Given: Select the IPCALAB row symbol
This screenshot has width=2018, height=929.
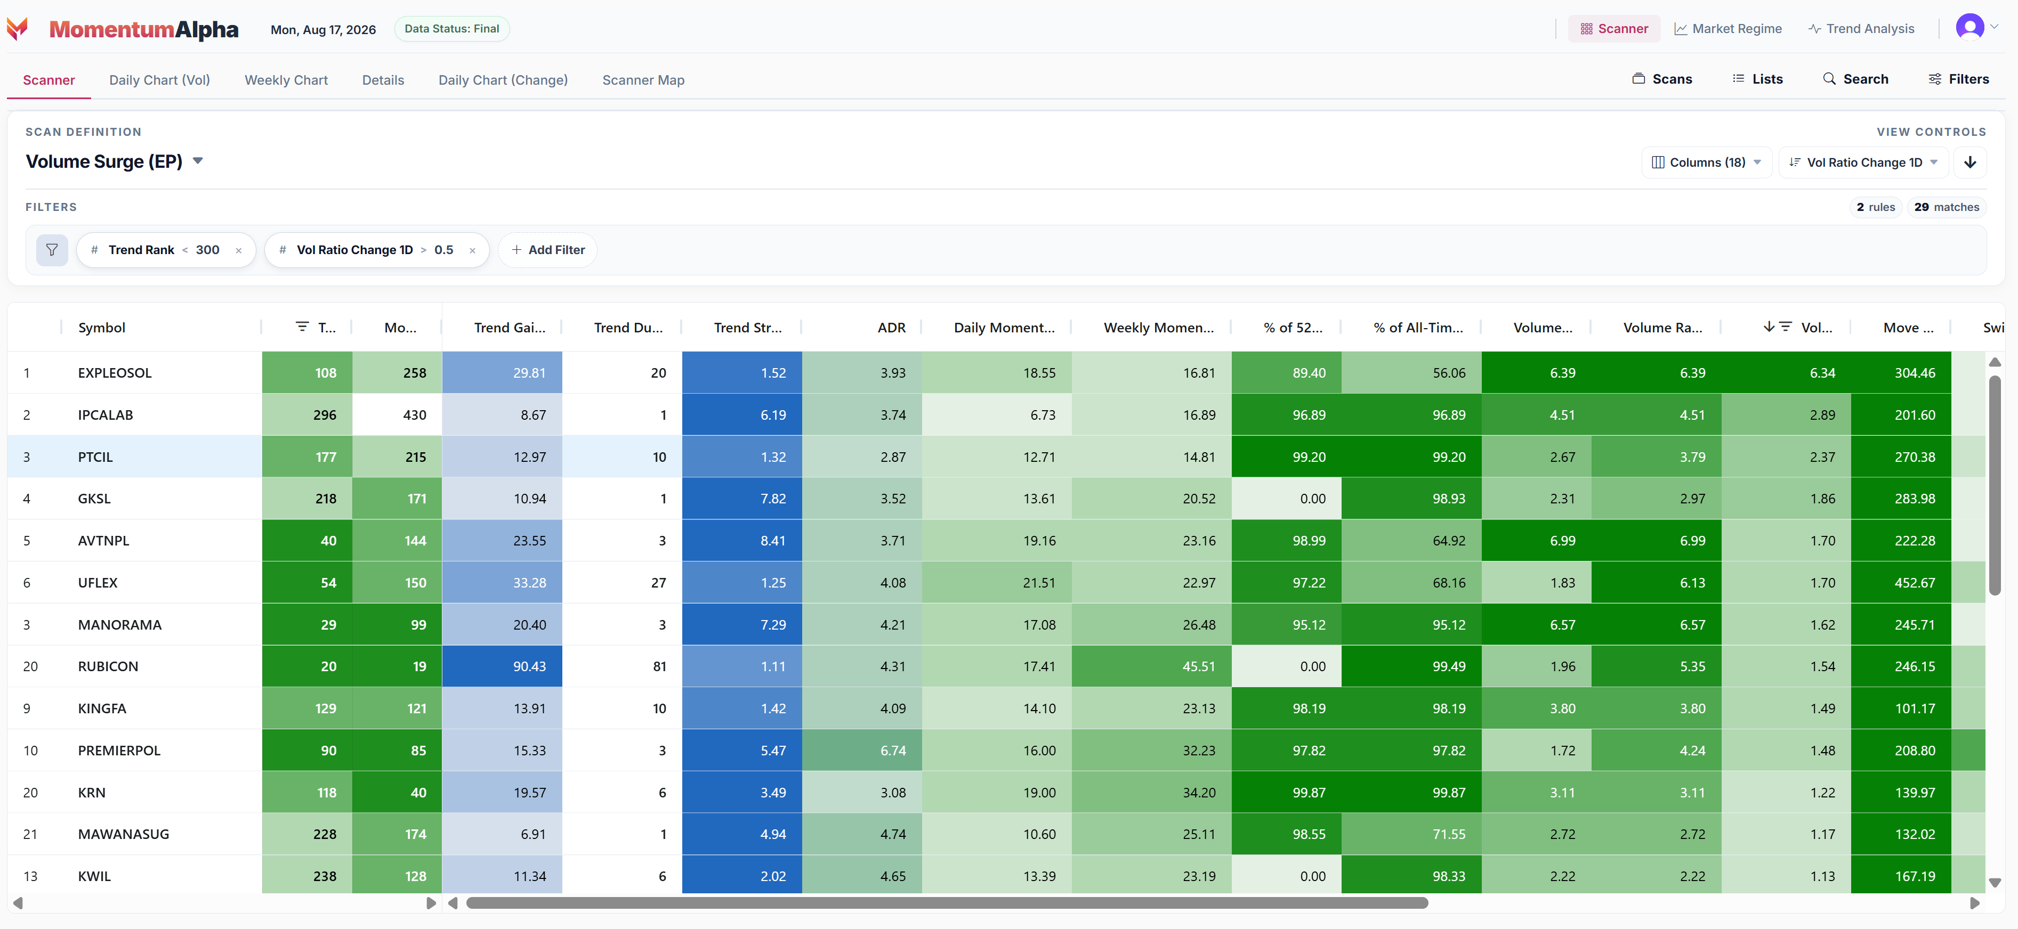Looking at the screenshot, I should pyautogui.click(x=105, y=415).
